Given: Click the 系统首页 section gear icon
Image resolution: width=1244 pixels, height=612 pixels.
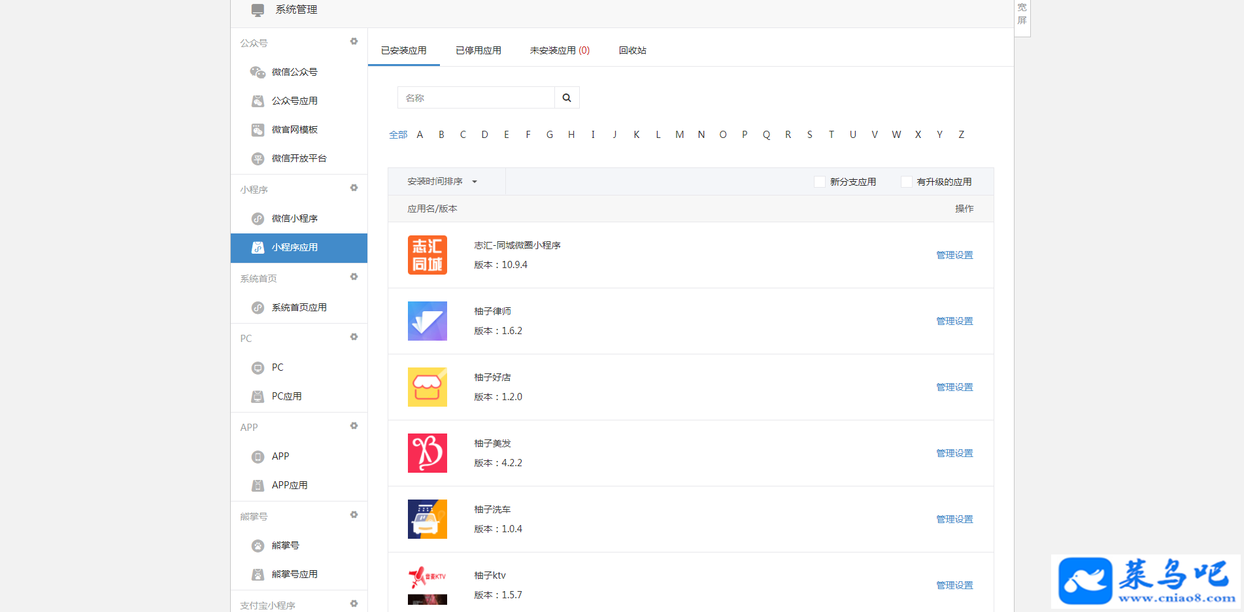Looking at the screenshot, I should pos(354,277).
